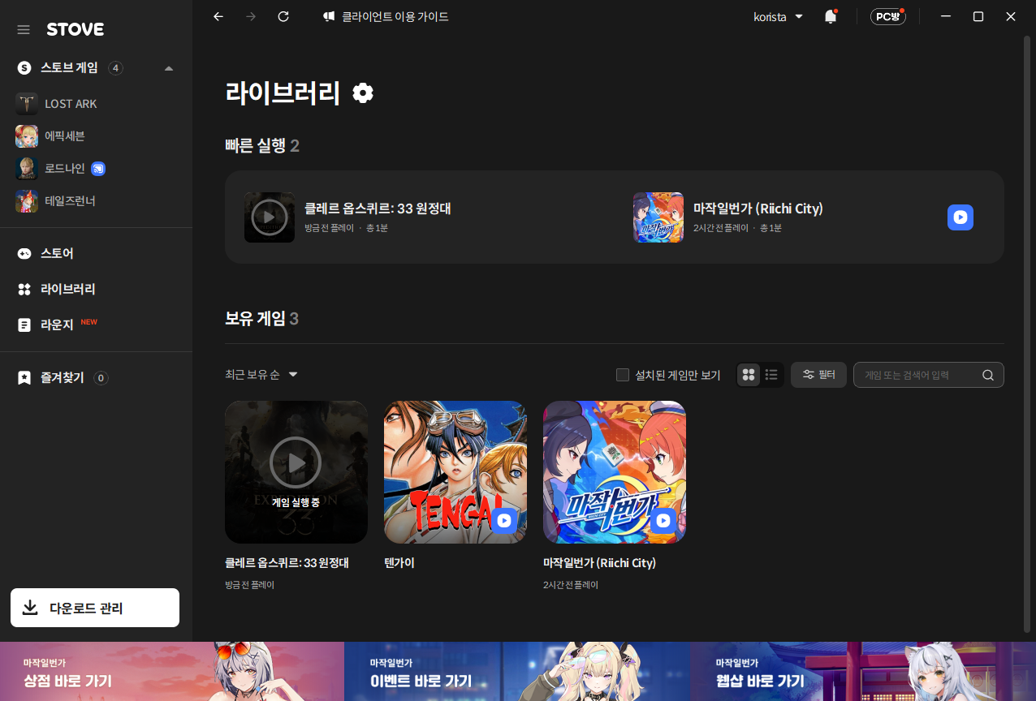
Task: Open LOST ARK game icon in sidebar
Action: click(27, 104)
